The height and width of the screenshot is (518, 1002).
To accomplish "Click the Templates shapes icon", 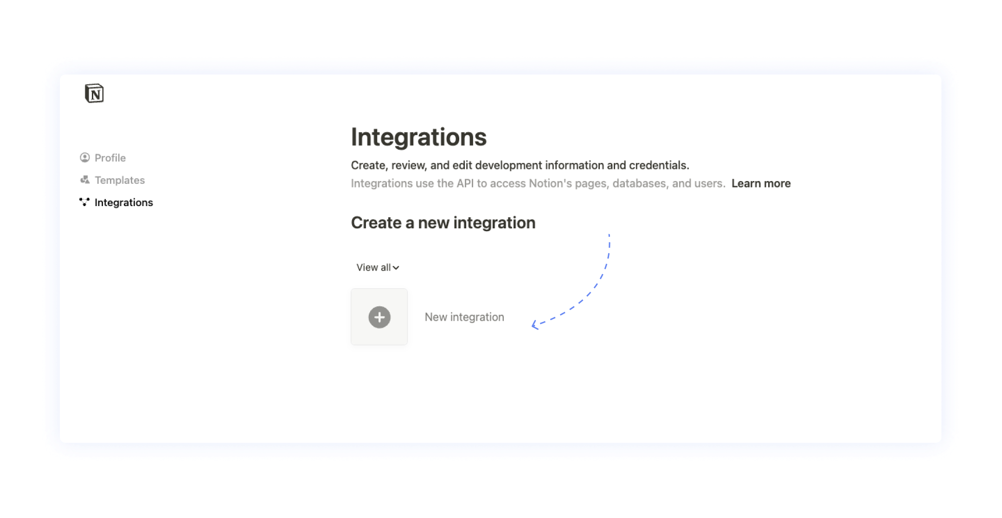I will [x=84, y=180].
